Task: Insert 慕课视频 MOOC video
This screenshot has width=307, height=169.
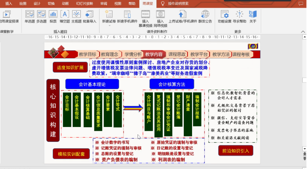Action: 146,19
